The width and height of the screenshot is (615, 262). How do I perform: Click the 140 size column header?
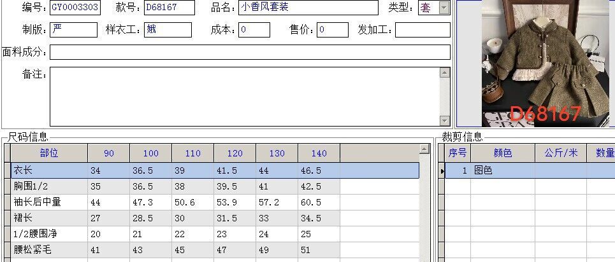point(319,153)
